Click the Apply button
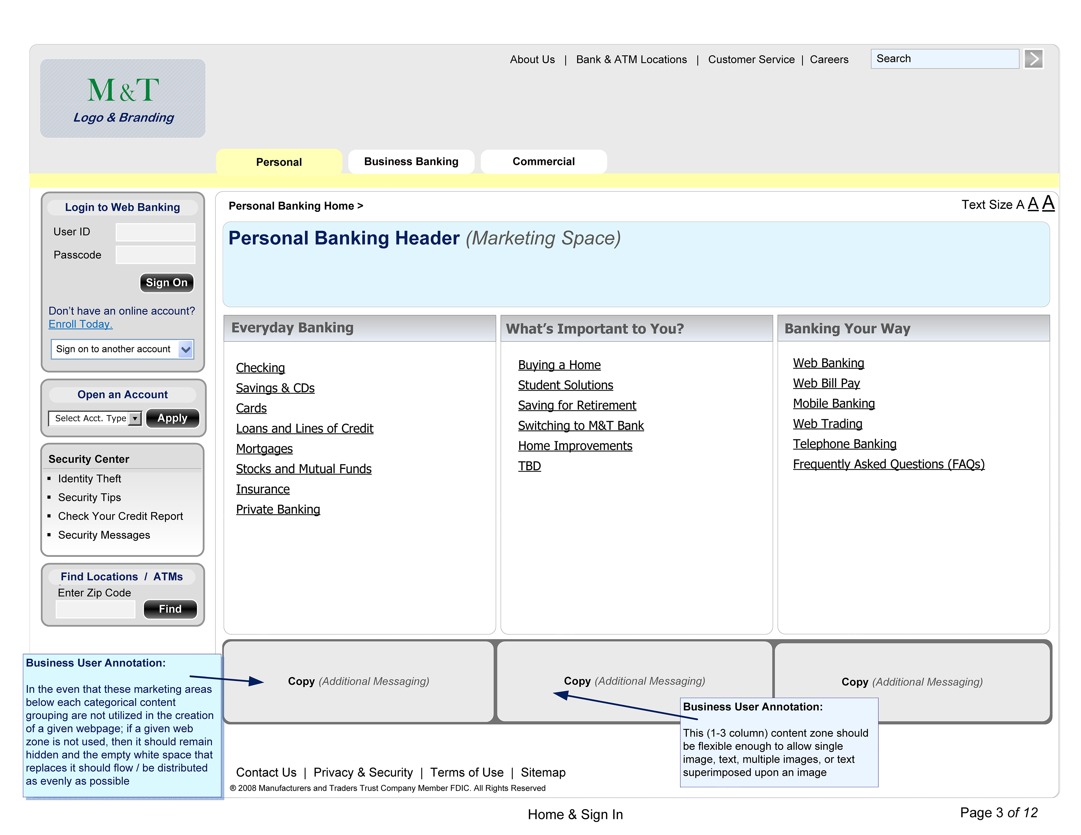1081x835 pixels. point(172,418)
